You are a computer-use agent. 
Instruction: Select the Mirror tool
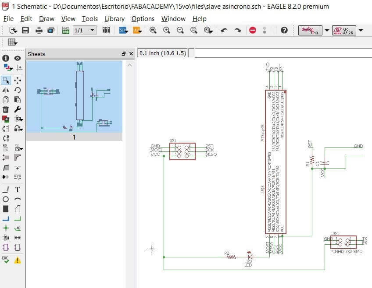(x=6, y=90)
